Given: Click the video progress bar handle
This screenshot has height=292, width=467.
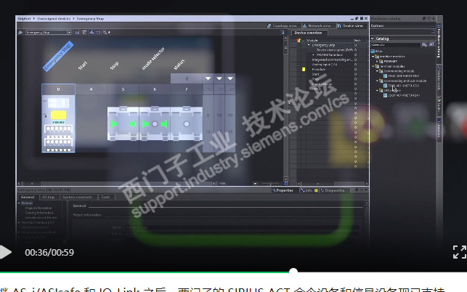Looking at the screenshot, I should [293, 272].
